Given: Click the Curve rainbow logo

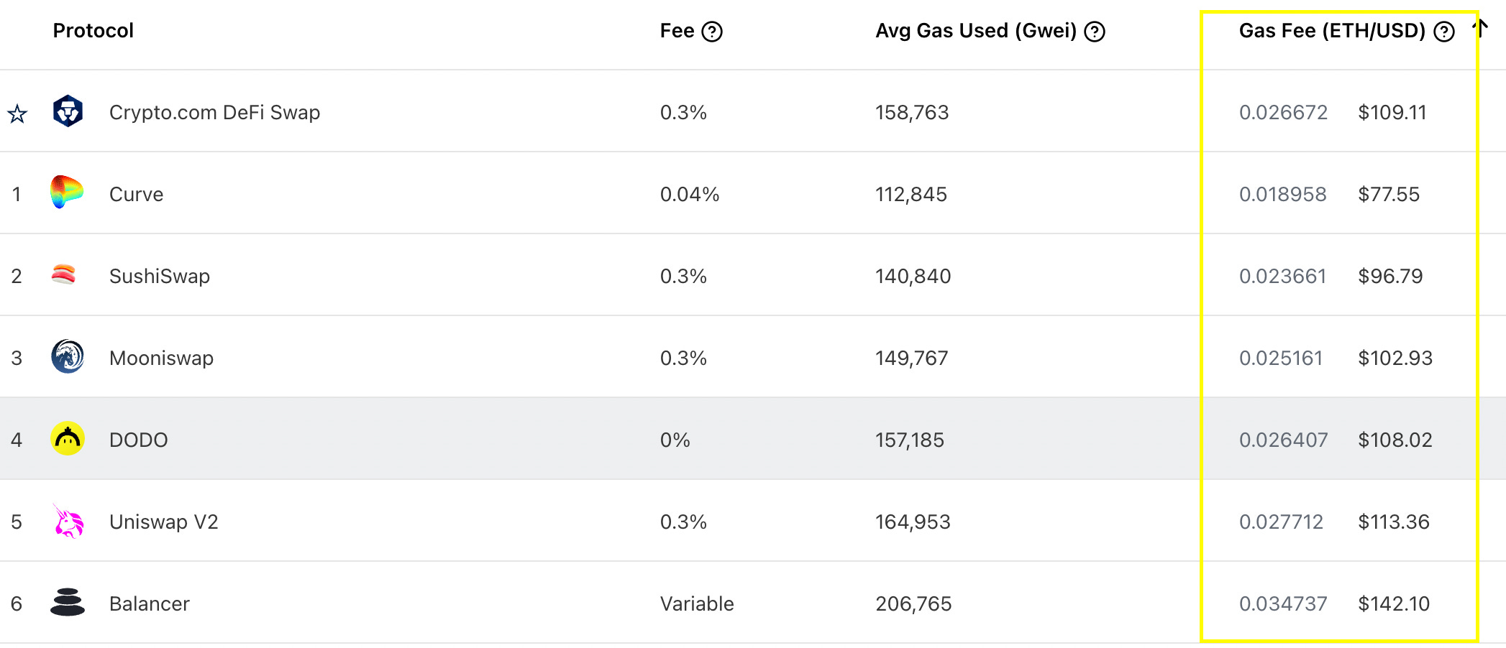Looking at the screenshot, I should tap(67, 193).
